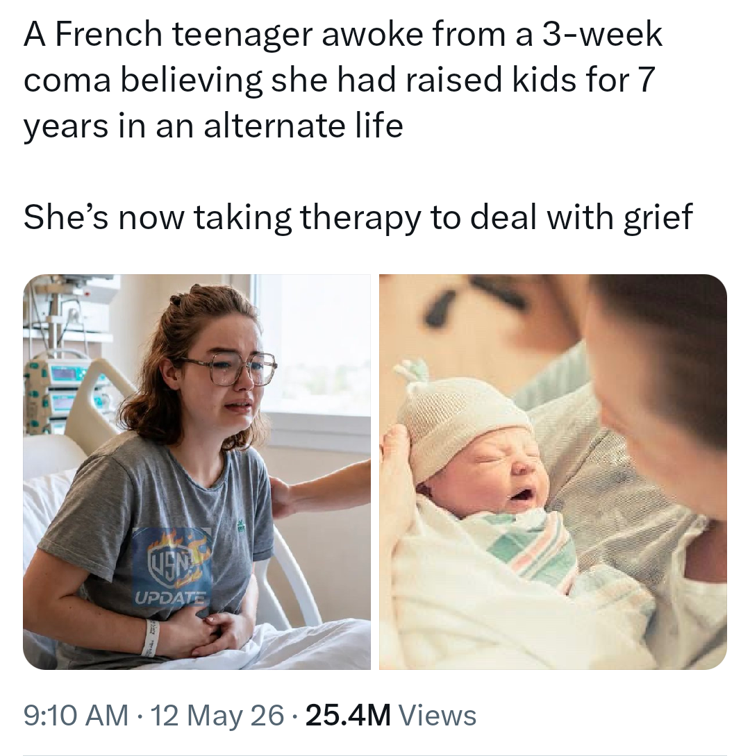Click the 12 May 26 date

tap(217, 715)
